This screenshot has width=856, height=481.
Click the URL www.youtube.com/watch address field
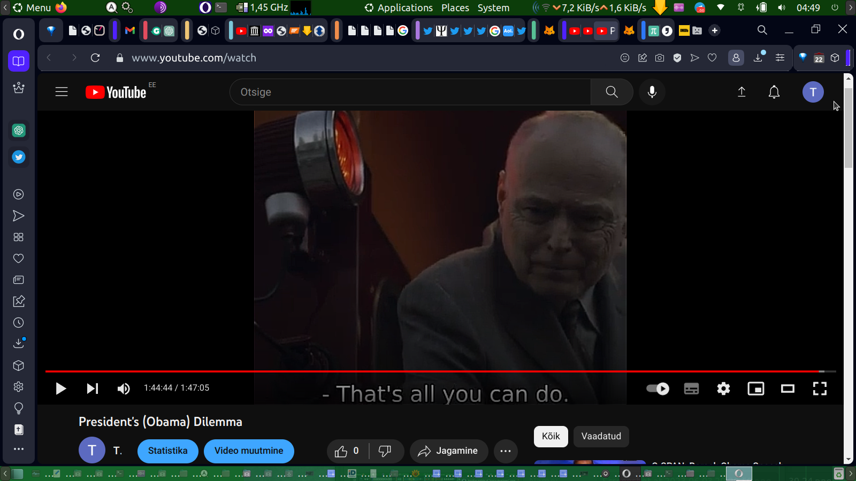pyautogui.click(x=194, y=58)
